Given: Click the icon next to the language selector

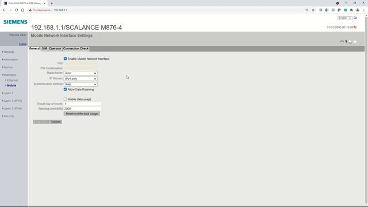Looking at the screenshot, I should click(x=355, y=18).
